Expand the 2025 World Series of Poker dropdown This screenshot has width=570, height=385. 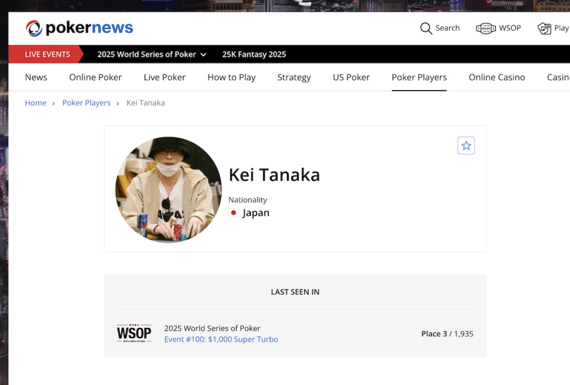(152, 54)
